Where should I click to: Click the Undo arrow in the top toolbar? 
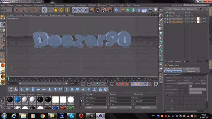pos(4,10)
